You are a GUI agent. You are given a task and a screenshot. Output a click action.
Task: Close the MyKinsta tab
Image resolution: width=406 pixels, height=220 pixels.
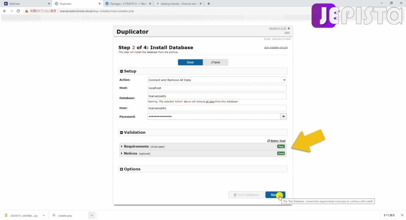point(49,4)
